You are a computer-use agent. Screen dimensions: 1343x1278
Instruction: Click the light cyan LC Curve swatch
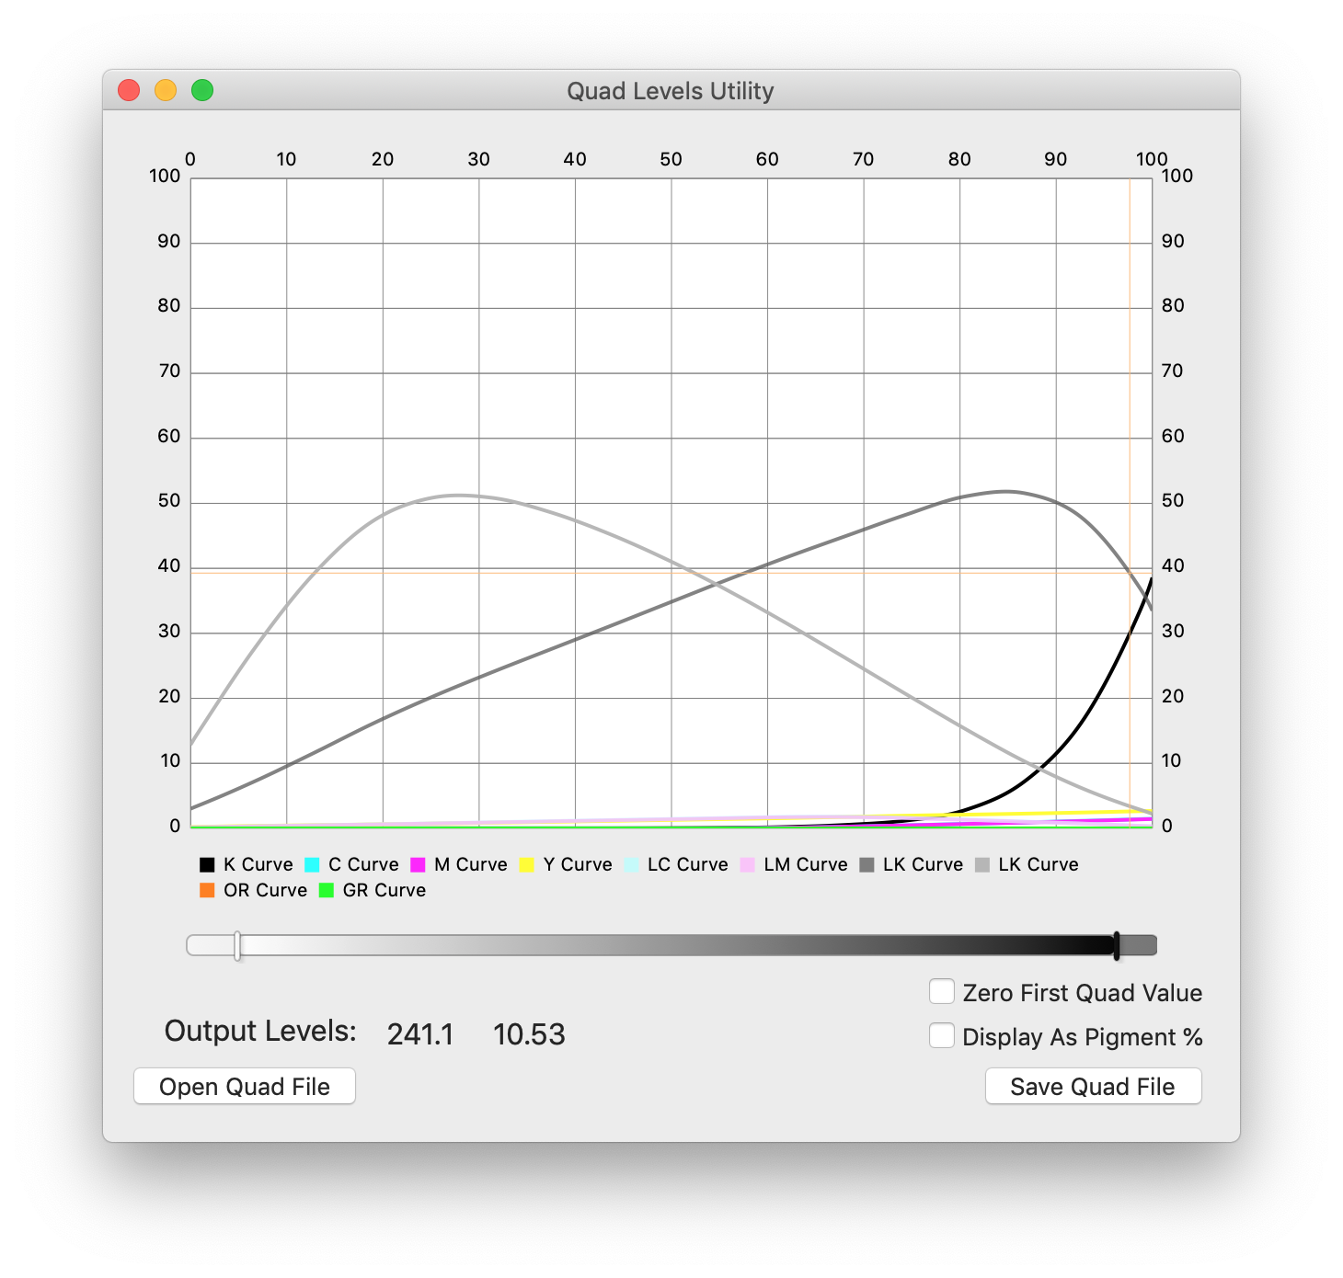click(x=631, y=864)
